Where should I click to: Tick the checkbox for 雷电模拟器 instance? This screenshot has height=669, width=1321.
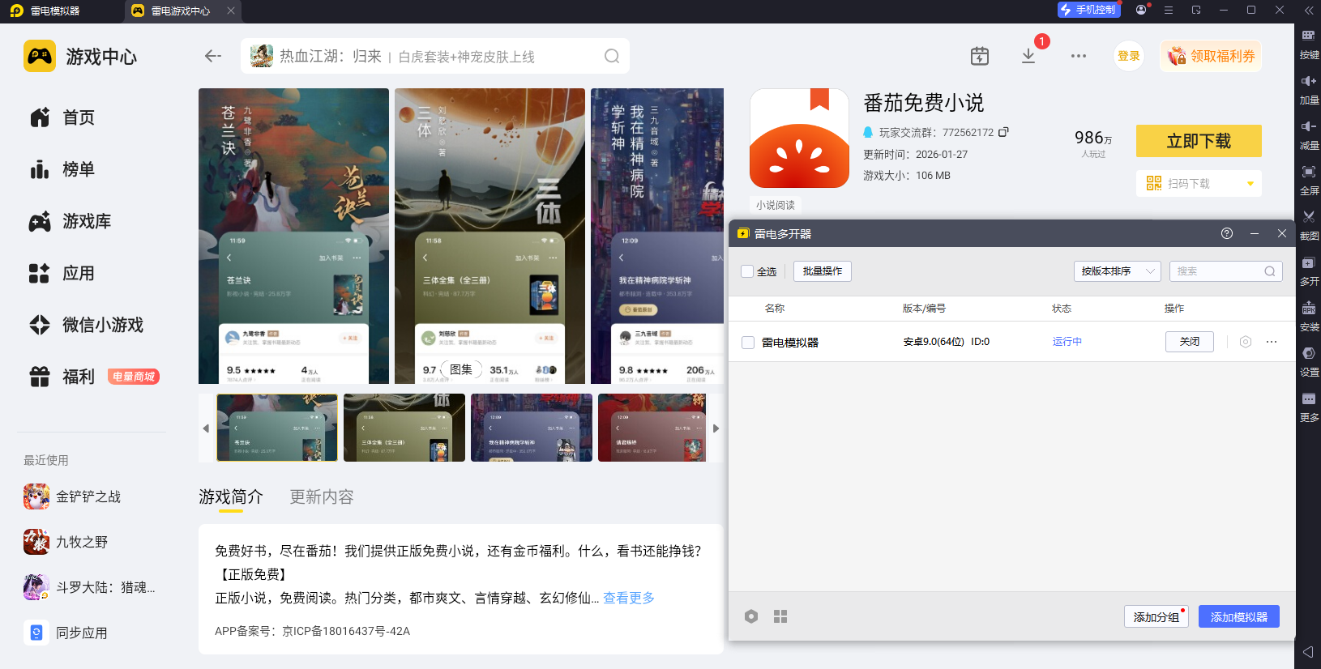pos(748,343)
